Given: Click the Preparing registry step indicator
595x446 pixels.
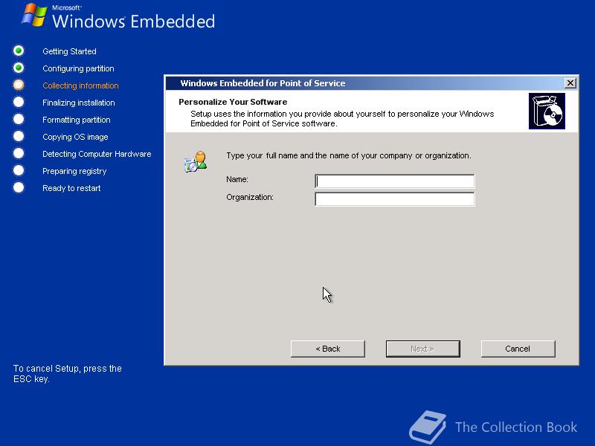Looking at the screenshot, I should (18, 170).
